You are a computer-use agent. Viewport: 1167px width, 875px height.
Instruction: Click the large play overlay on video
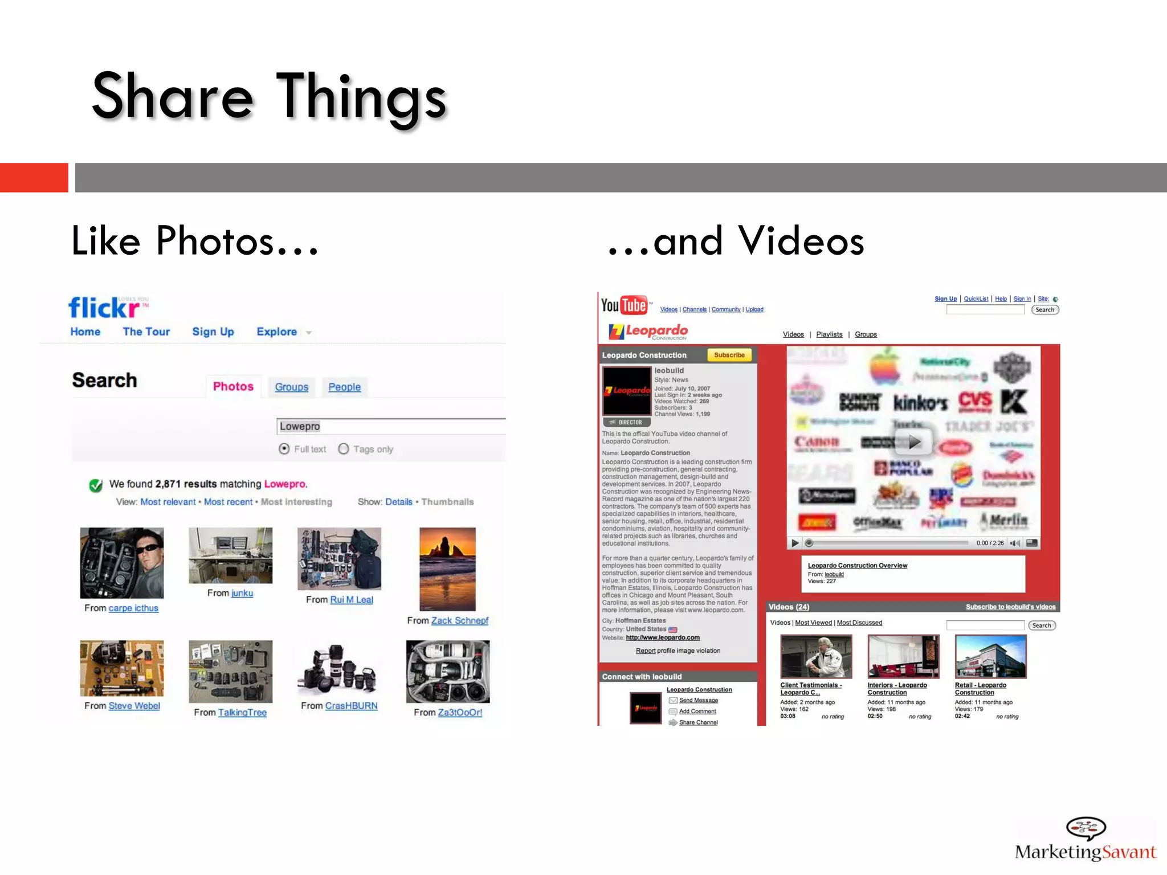click(914, 441)
